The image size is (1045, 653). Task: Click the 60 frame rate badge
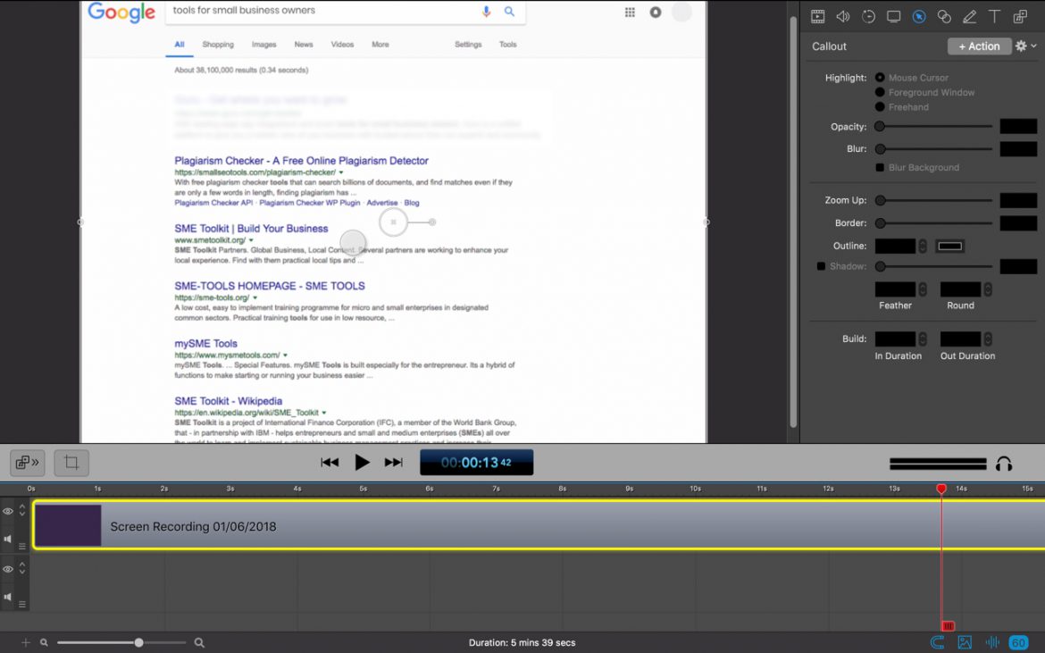click(1018, 642)
